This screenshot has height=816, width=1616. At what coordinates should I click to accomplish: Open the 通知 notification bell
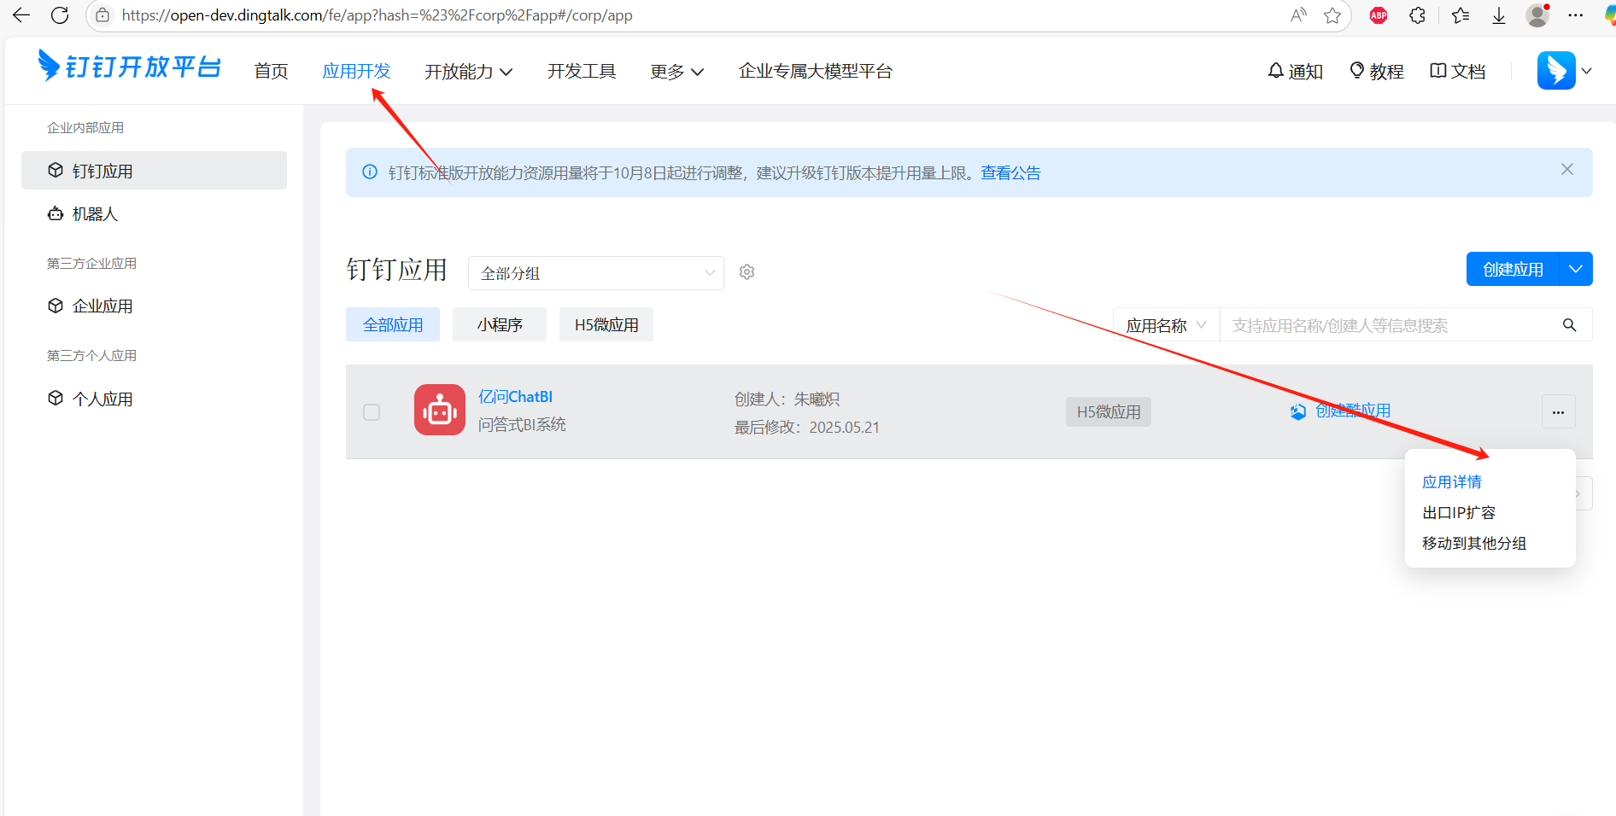click(x=1295, y=72)
